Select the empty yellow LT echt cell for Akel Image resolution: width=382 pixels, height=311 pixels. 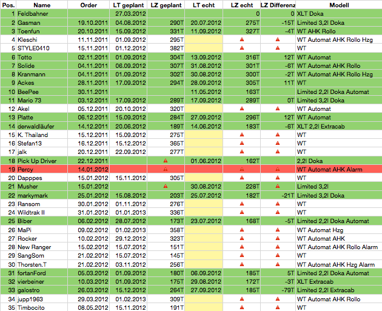[x=204, y=109]
